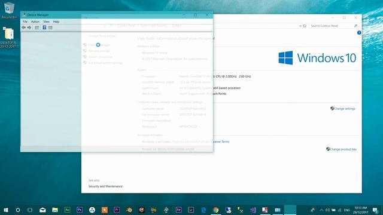Viewport: 383px width, 215px height.
Task: Launch Blender from the taskbar
Action: coord(129,210)
